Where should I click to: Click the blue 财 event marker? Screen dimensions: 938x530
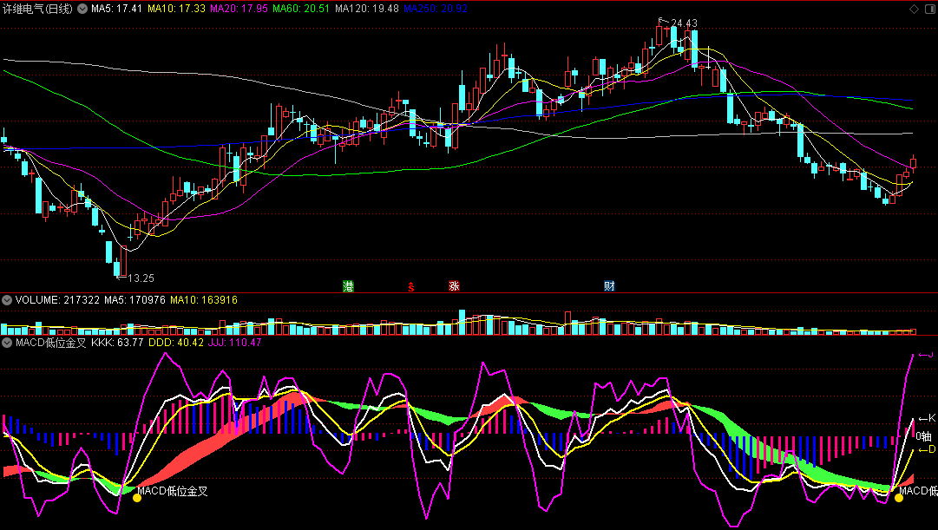click(609, 286)
